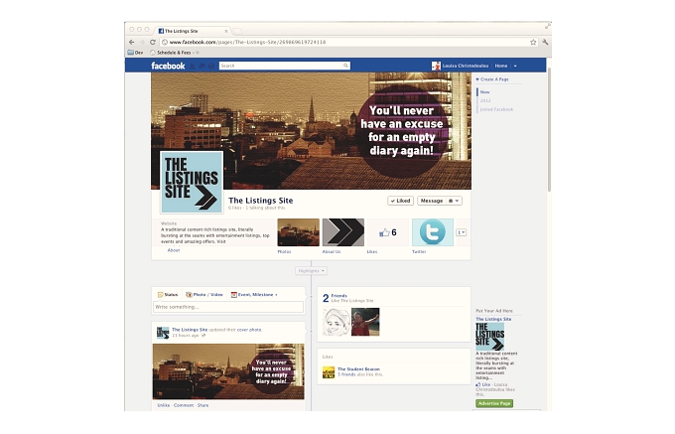Click The Student Beacon yellow icon
The height and width of the screenshot is (434, 675).
(x=329, y=372)
